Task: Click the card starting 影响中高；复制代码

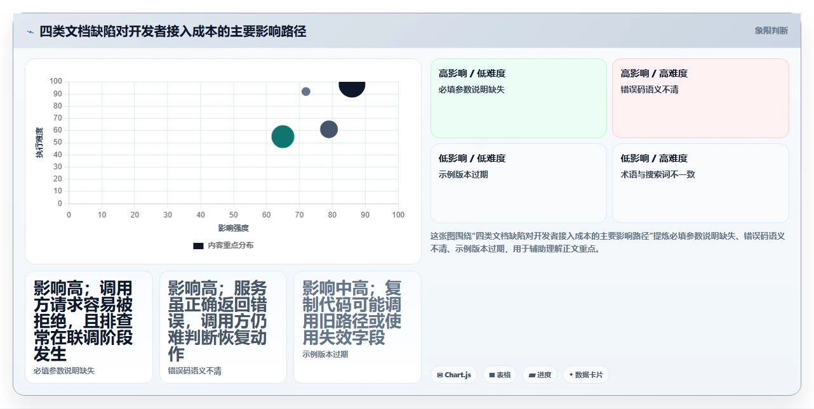Action: 357,327
